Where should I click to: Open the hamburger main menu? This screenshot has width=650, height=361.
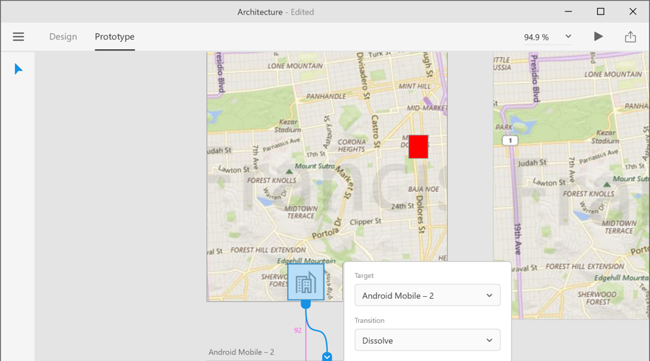pos(18,37)
